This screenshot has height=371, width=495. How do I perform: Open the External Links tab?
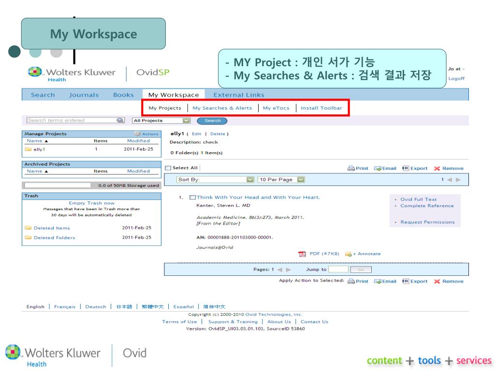(239, 95)
